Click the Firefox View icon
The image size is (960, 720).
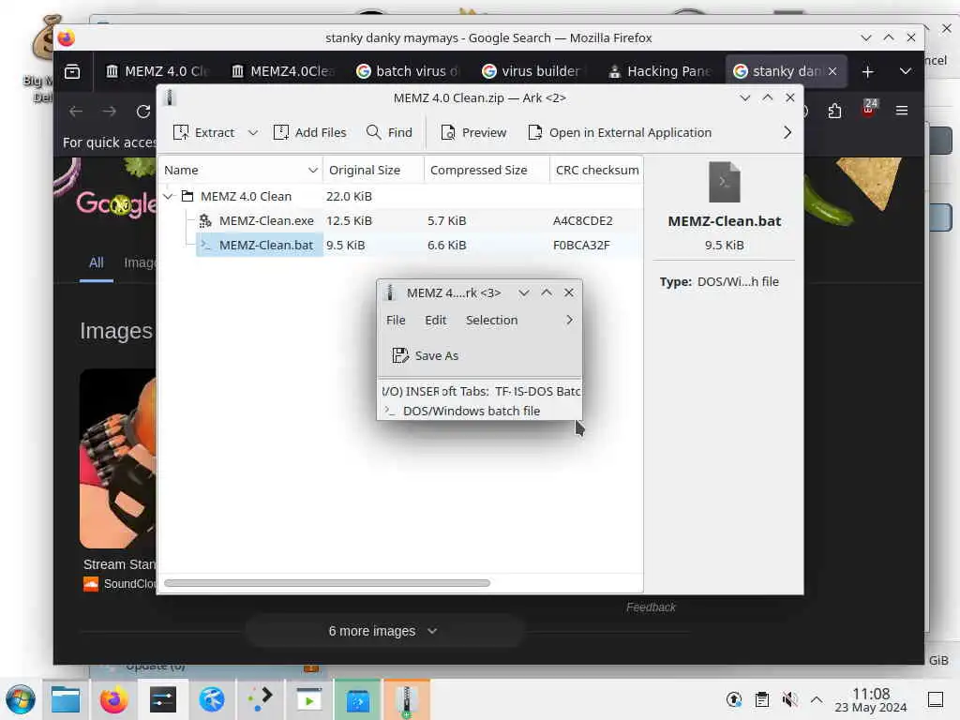pyautogui.click(x=72, y=71)
